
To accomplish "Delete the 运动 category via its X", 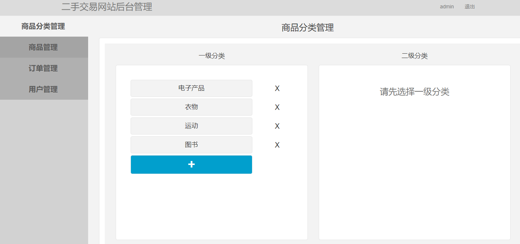I will [277, 126].
